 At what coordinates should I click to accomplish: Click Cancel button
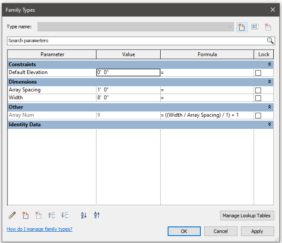(221, 231)
